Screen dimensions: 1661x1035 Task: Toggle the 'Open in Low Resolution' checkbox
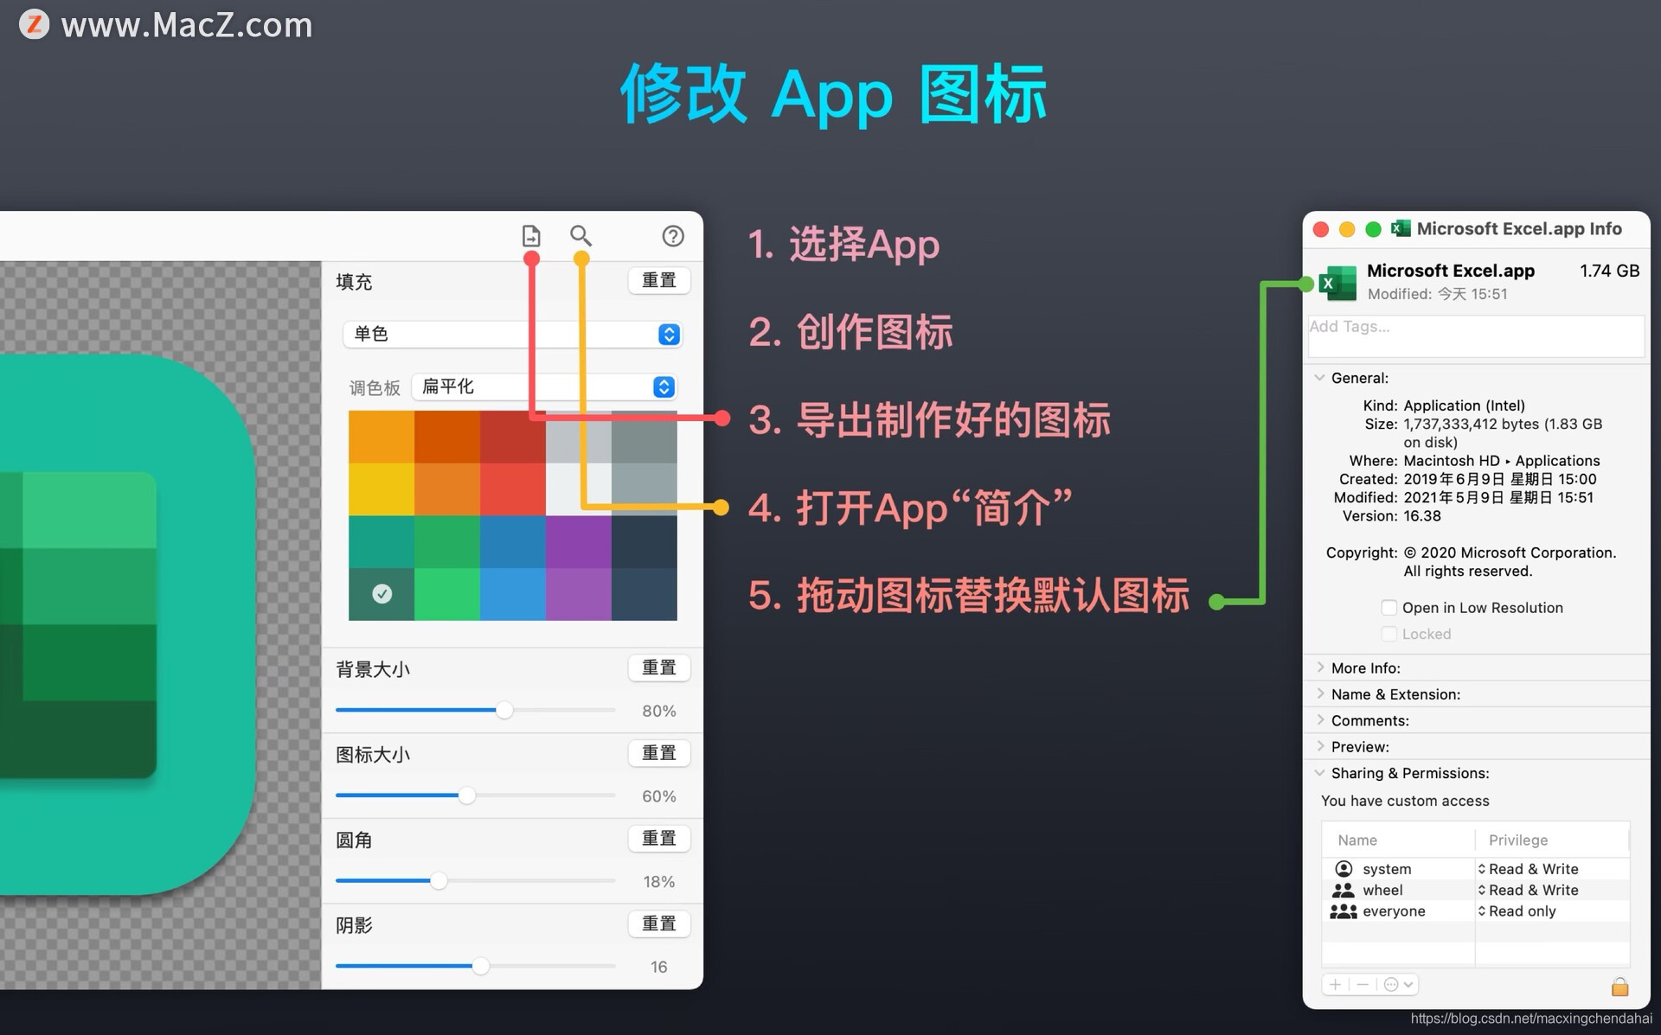[x=1387, y=608]
